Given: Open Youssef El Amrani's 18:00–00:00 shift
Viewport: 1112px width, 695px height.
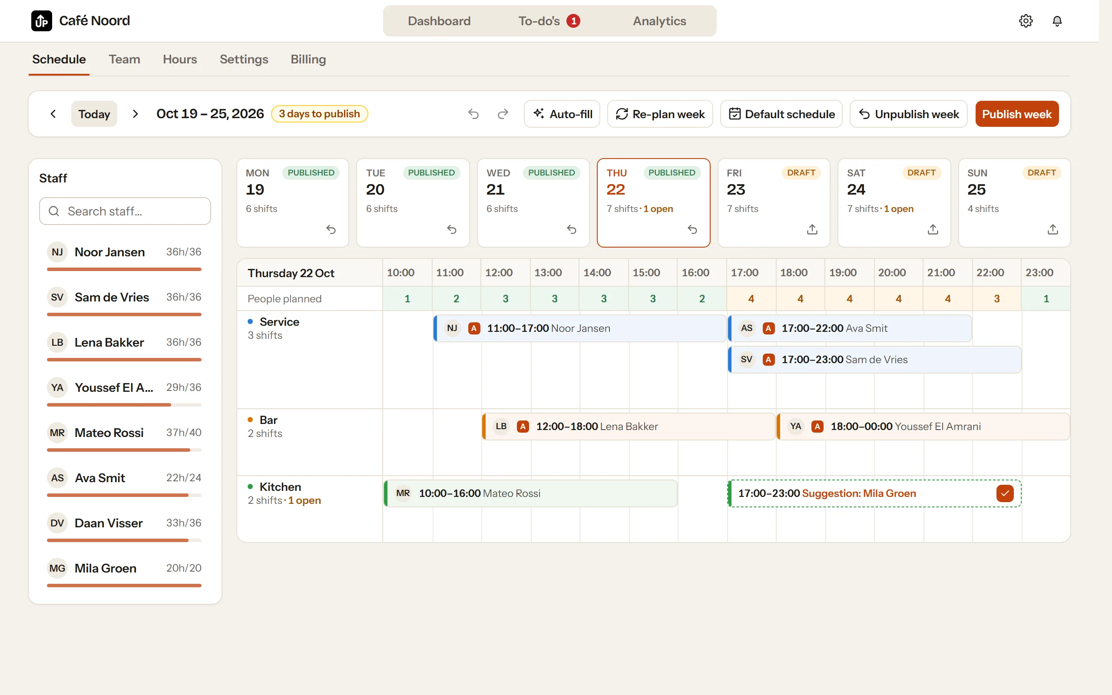Looking at the screenshot, I should point(923,426).
